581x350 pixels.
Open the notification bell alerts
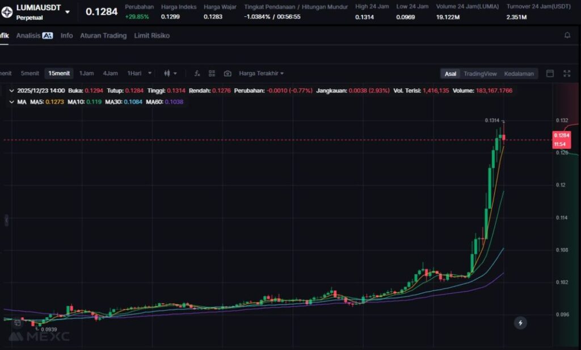tap(567, 35)
